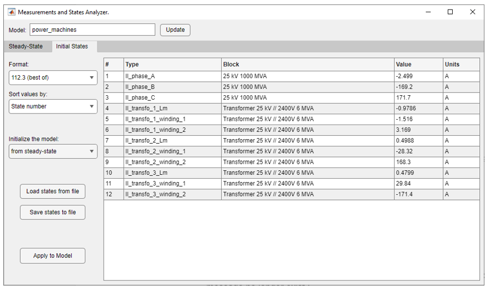
Task: Click the Block cell in row 12
Action: point(308,194)
